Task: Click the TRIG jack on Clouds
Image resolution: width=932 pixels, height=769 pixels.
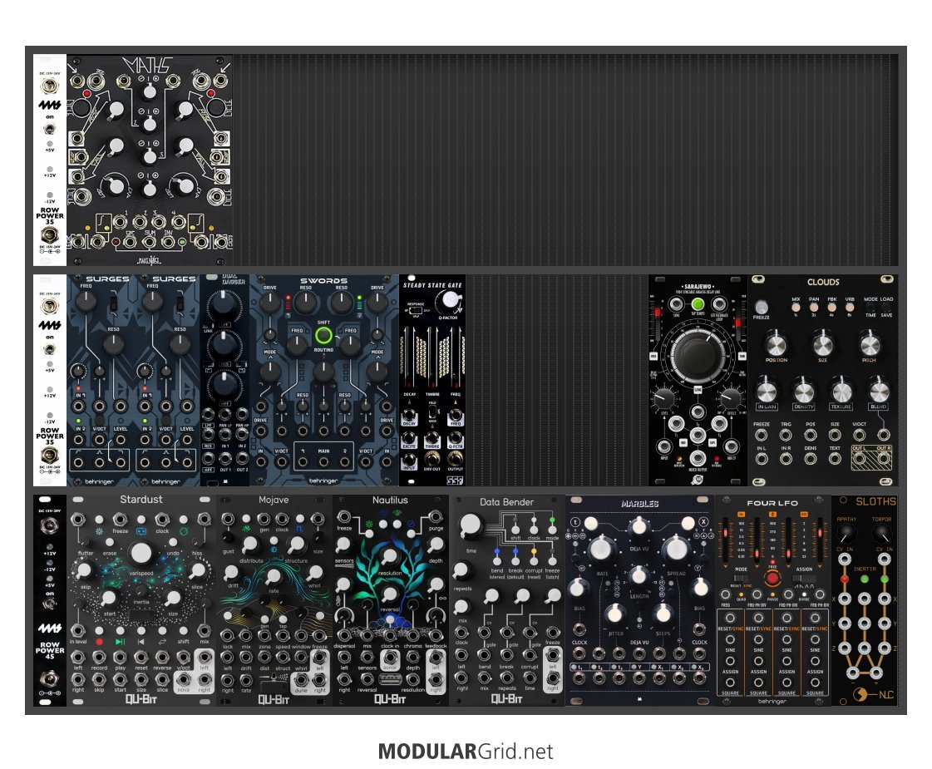Action: pos(786,436)
